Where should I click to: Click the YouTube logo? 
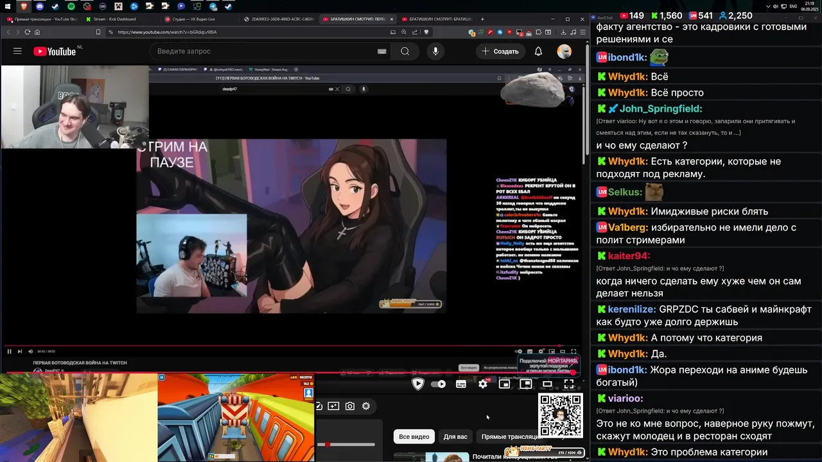[55, 51]
